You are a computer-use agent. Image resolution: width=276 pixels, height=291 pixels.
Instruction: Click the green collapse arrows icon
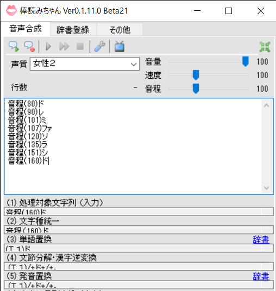[265, 47]
